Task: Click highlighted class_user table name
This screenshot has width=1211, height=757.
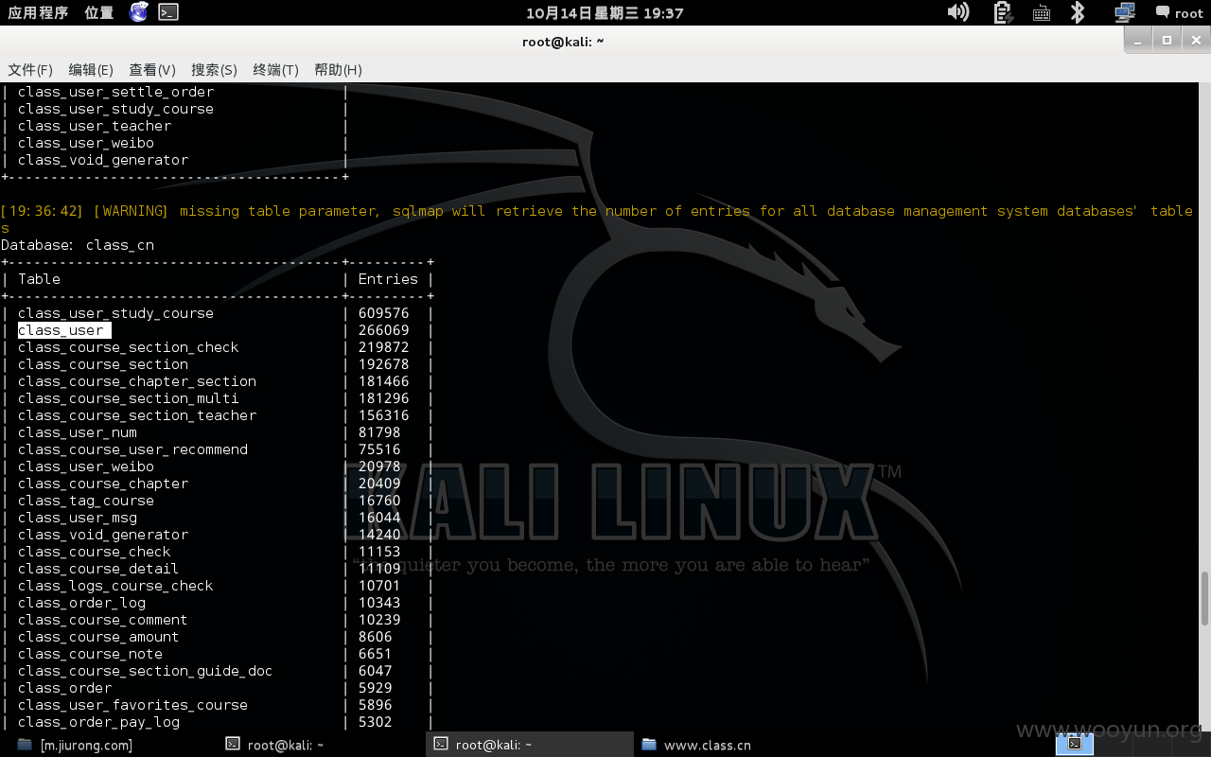Action: point(64,330)
